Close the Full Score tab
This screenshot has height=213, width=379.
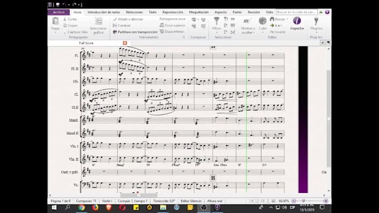click(x=125, y=43)
